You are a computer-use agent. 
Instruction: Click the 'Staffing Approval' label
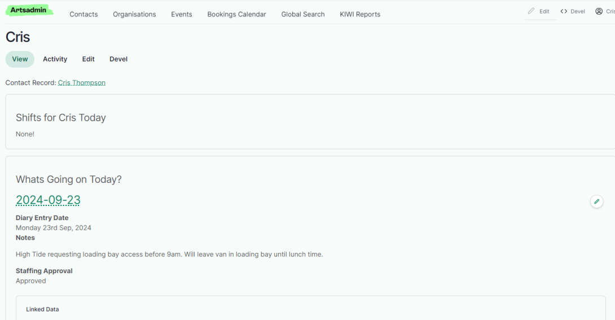(x=44, y=271)
